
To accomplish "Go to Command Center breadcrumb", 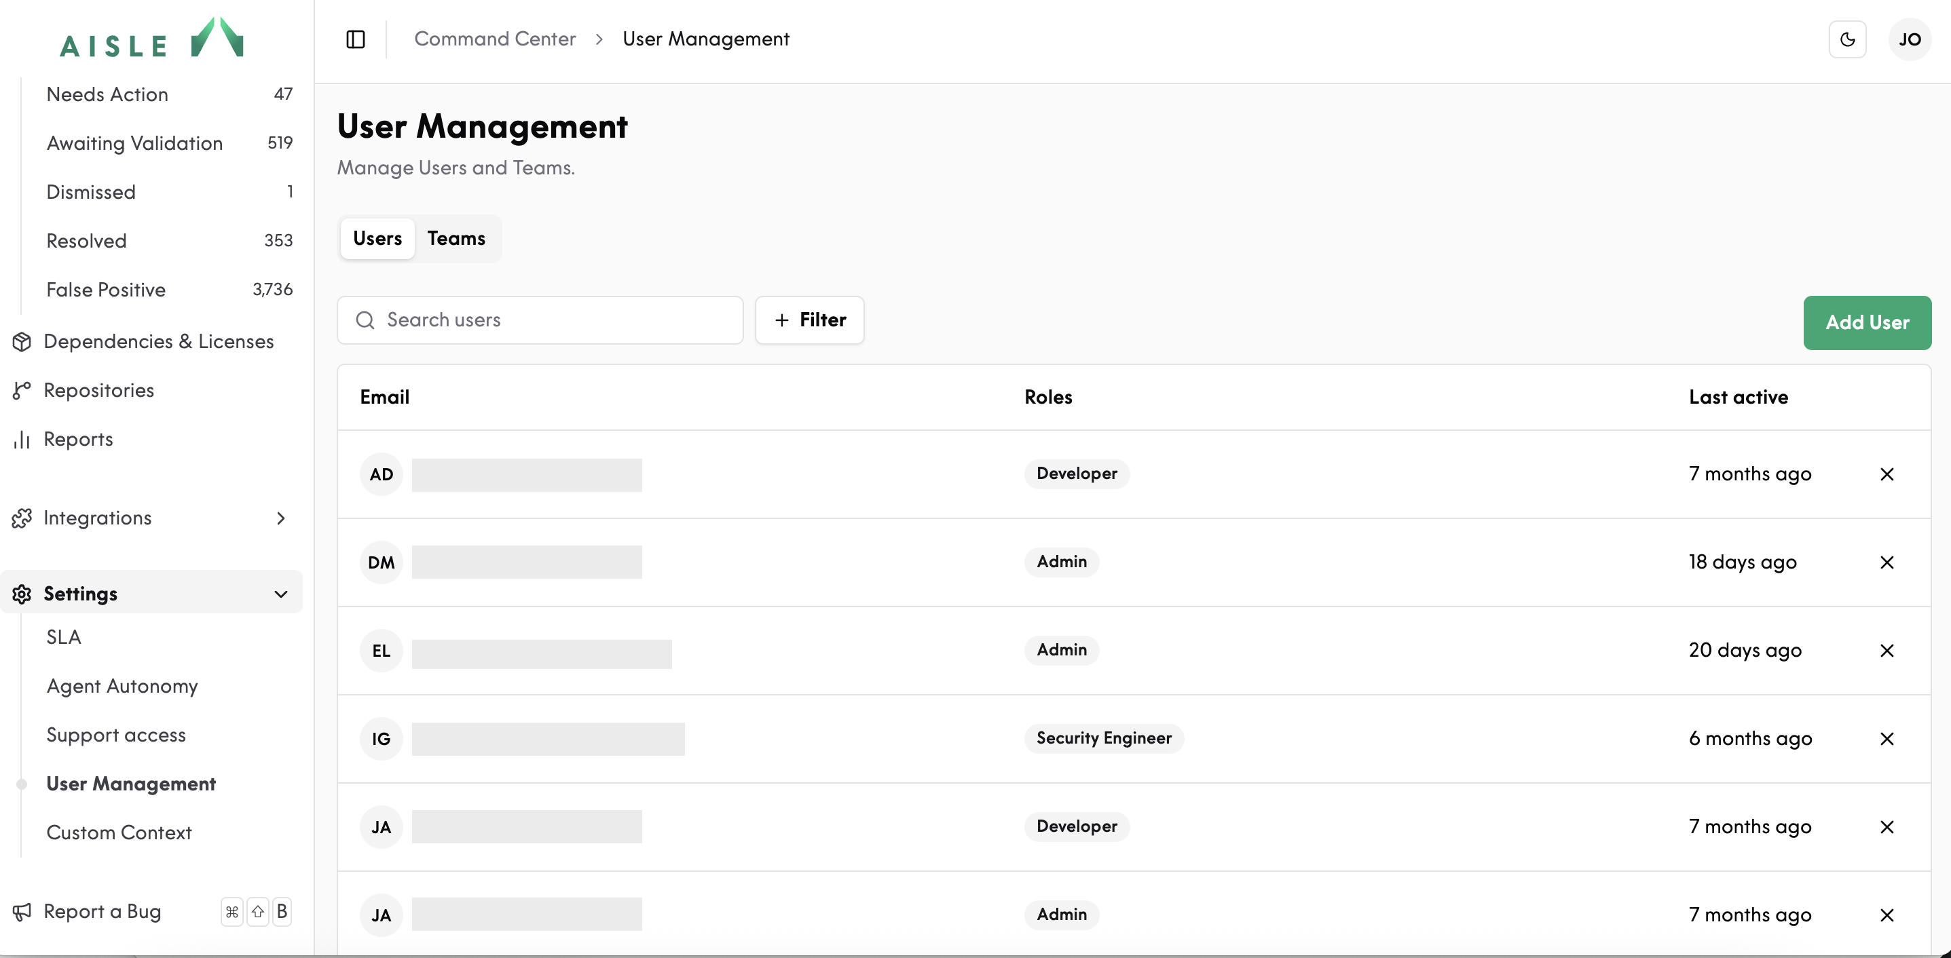I will [495, 39].
